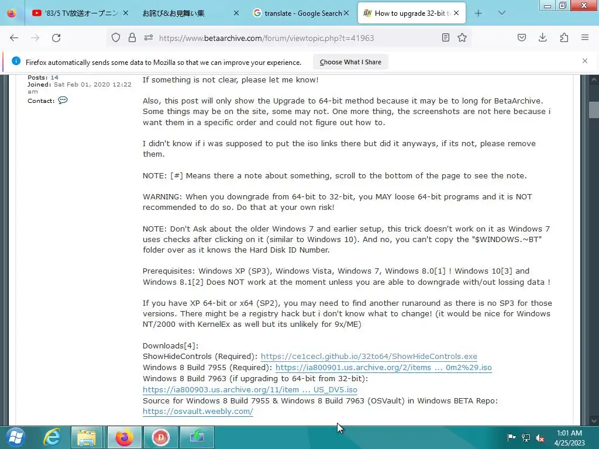Click the info icon in notification bar
The image size is (599, 449).
click(16, 61)
